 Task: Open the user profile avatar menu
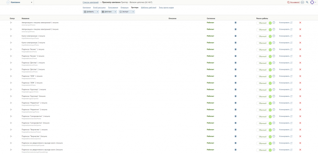(312, 2)
